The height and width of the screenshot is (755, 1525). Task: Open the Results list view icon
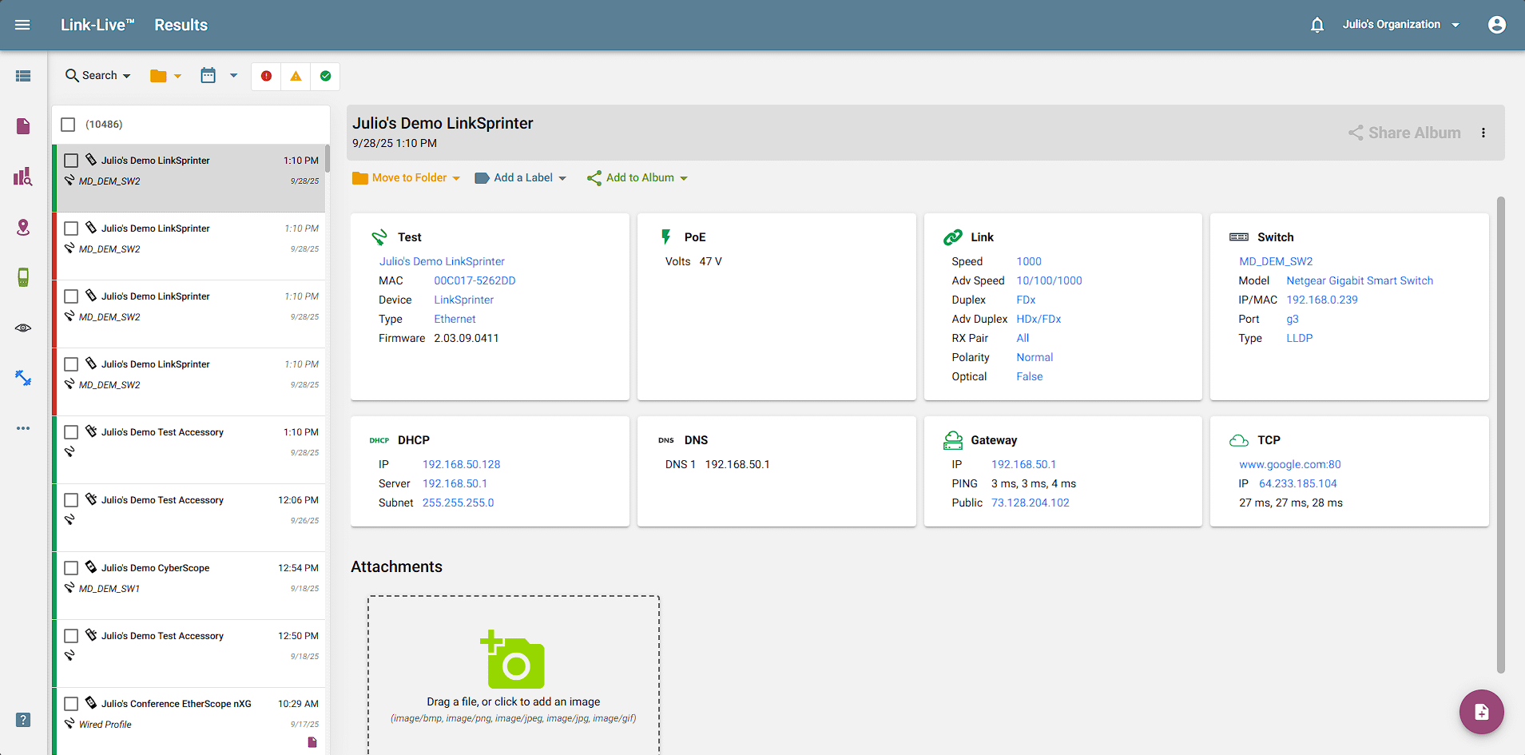(23, 75)
